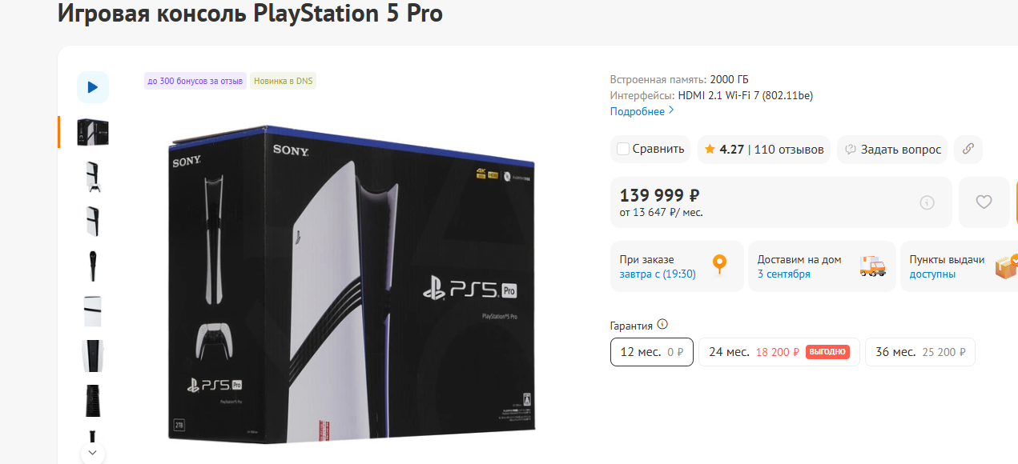Choose the 36 мес. warranty for 25 200 ₽
Viewport: 1018px width, 464px height.
click(920, 352)
